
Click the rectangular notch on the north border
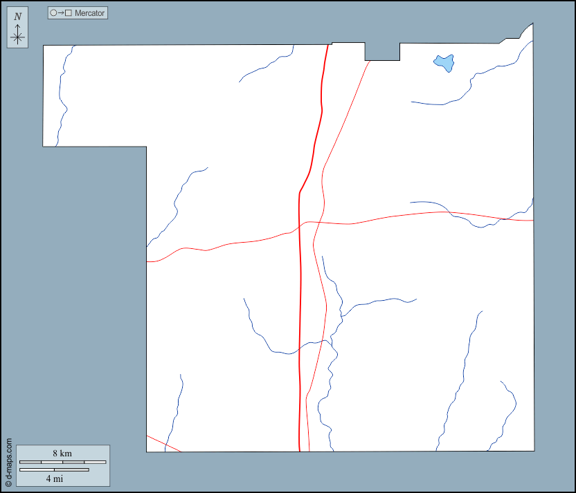(382, 53)
